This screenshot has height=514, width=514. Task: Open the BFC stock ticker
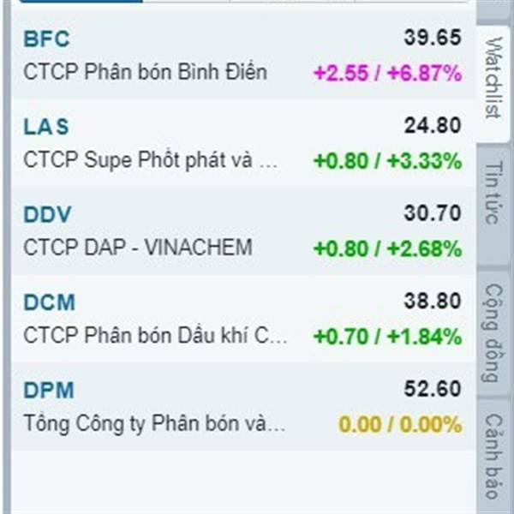click(x=46, y=39)
